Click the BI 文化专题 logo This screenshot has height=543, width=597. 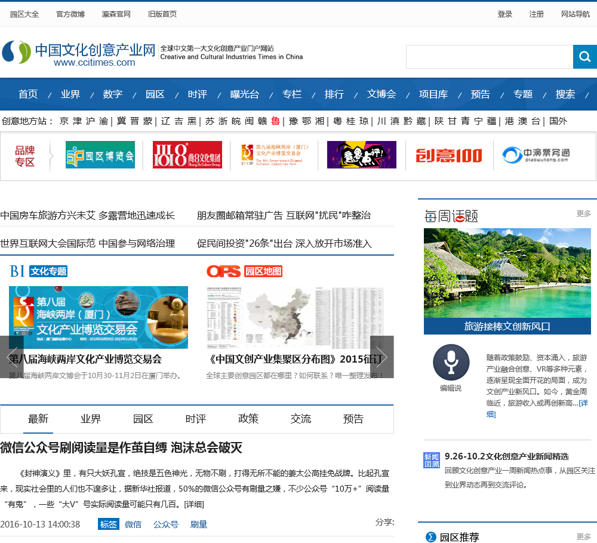pos(39,271)
